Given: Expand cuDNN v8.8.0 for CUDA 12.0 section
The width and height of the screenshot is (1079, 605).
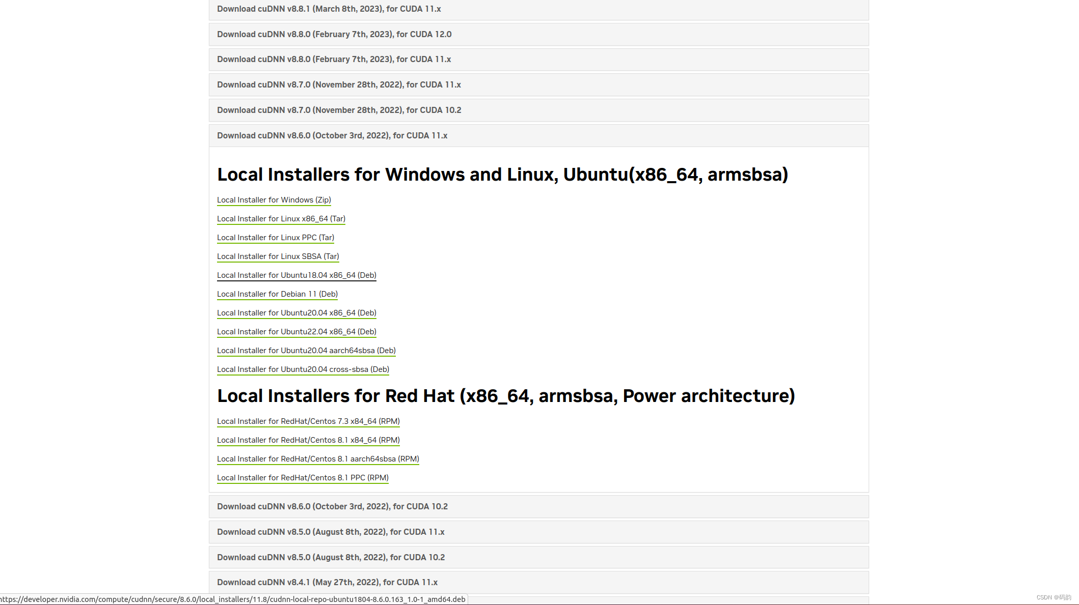Looking at the screenshot, I should pos(538,34).
